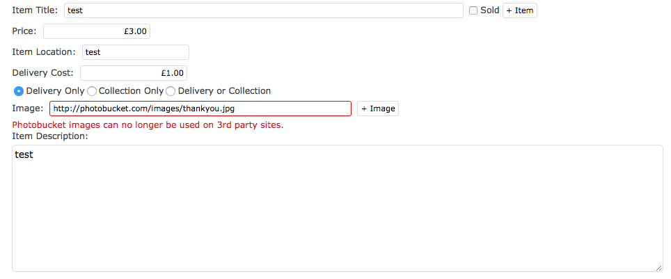Click the 'Item Description:' label text
This screenshot has height=279, width=671.
click(x=50, y=136)
